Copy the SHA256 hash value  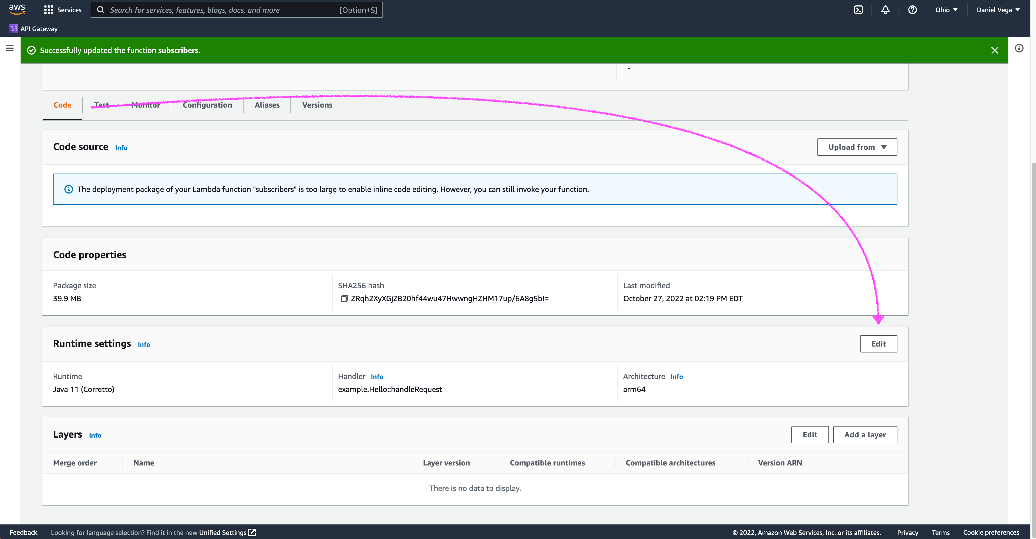pos(344,298)
